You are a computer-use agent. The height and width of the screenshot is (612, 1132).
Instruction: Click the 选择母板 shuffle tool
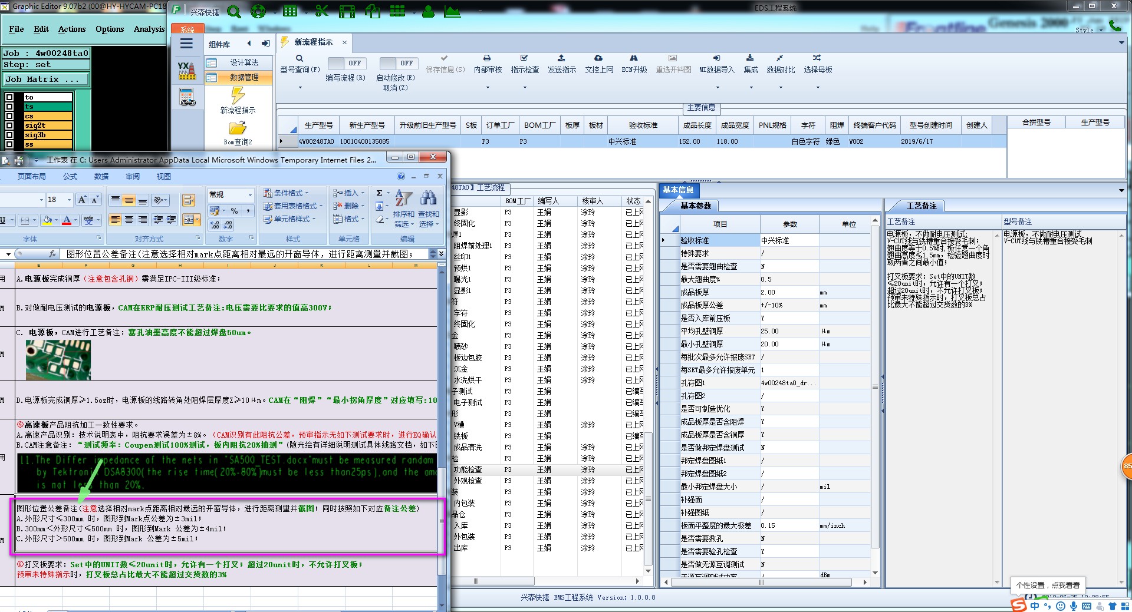[818, 65]
